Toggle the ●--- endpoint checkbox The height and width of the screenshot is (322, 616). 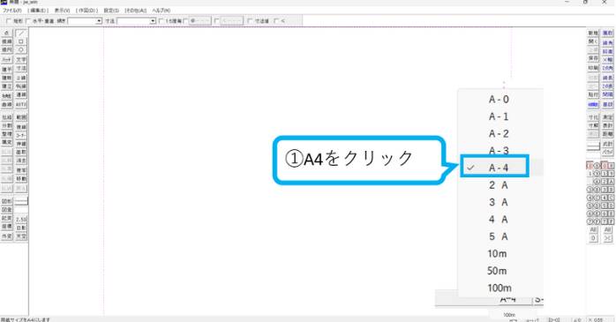(x=185, y=21)
